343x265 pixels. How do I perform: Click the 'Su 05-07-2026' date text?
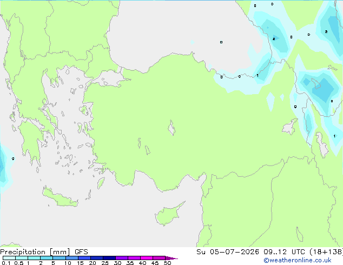click(228, 252)
